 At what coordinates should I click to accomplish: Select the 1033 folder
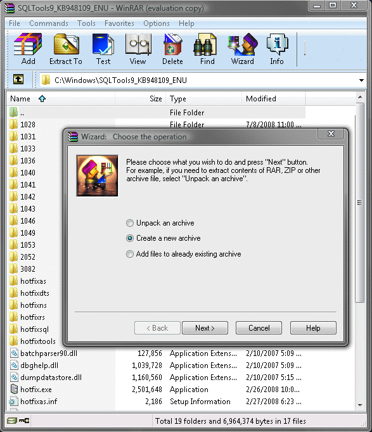pyautogui.click(x=23, y=148)
